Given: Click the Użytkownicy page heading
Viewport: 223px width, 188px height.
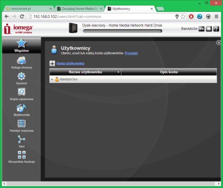Looking at the screenshot, I should (76, 48).
